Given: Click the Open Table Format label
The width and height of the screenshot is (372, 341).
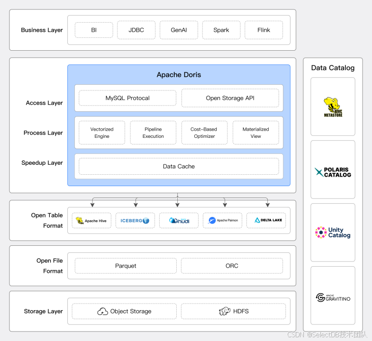Looking at the screenshot, I should tap(47, 221).
